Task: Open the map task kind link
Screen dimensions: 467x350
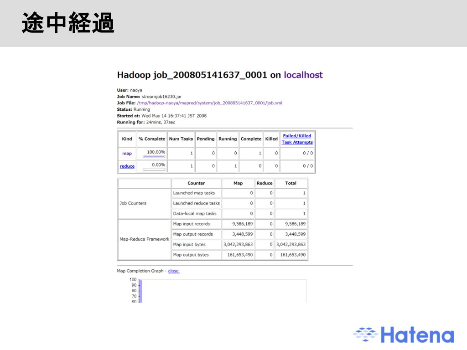Action: (x=127, y=154)
